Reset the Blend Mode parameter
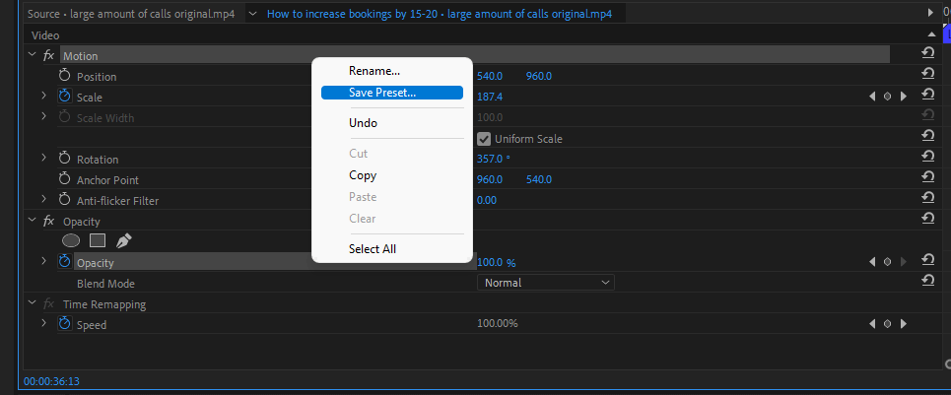 pyautogui.click(x=927, y=280)
